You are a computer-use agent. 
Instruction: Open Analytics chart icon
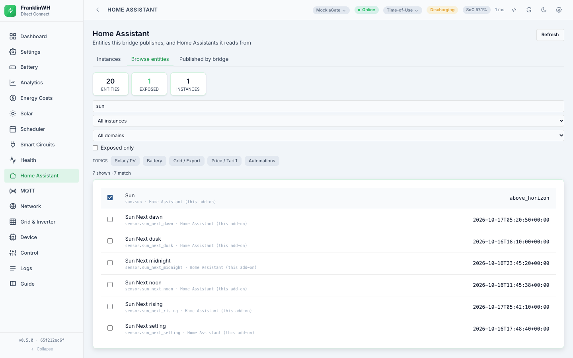(x=13, y=83)
